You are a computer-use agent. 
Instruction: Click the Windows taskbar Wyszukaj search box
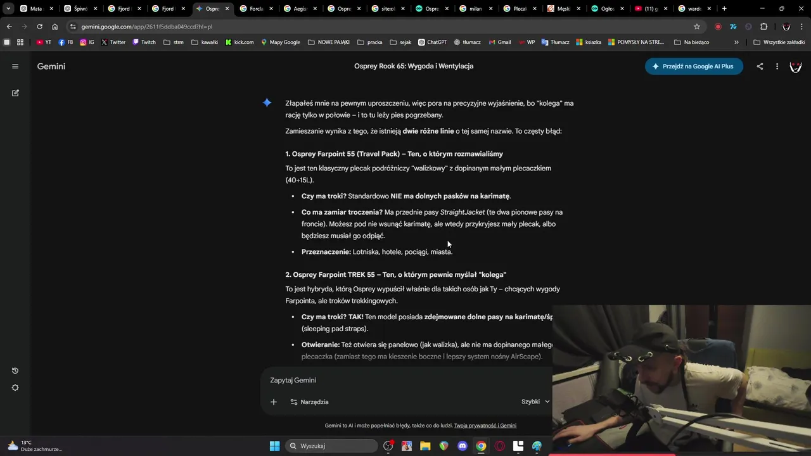pos(330,446)
